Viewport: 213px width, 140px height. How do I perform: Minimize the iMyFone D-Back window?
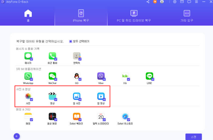coord(204,2)
